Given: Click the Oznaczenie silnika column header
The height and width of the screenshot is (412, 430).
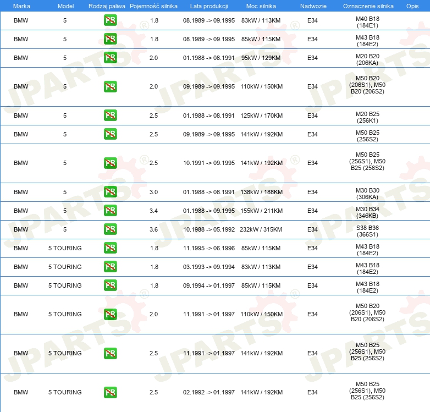Looking at the screenshot, I should pyautogui.click(x=368, y=6).
